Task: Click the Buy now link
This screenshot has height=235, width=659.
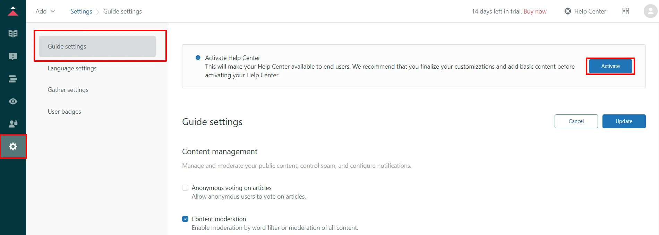Action: pyautogui.click(x=535, y=11)
